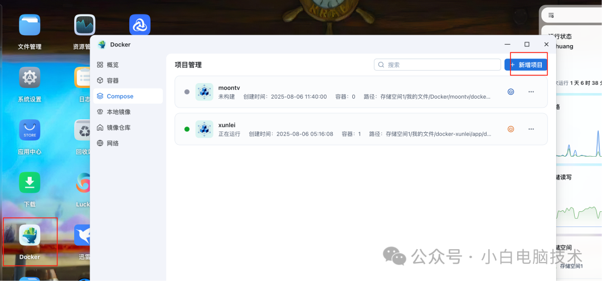Open the green 下载 desktop icon

click(x=30, y=183)
